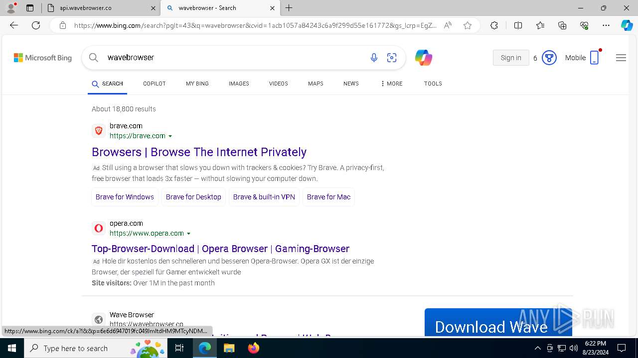The width and height of the screenshot is (638, 358).
Task: Open Task View on taskbar
Action: (179, 348)
